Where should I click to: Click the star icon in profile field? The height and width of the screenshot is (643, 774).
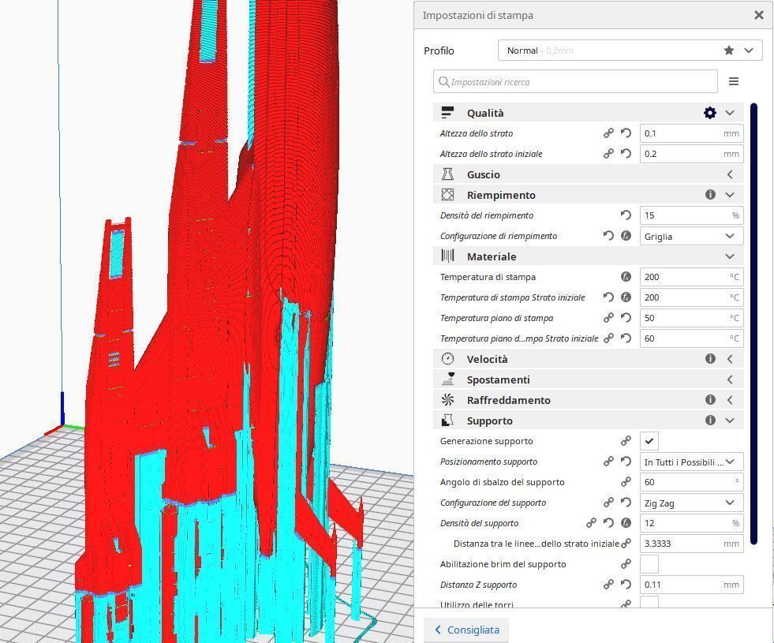pos(728,50)
